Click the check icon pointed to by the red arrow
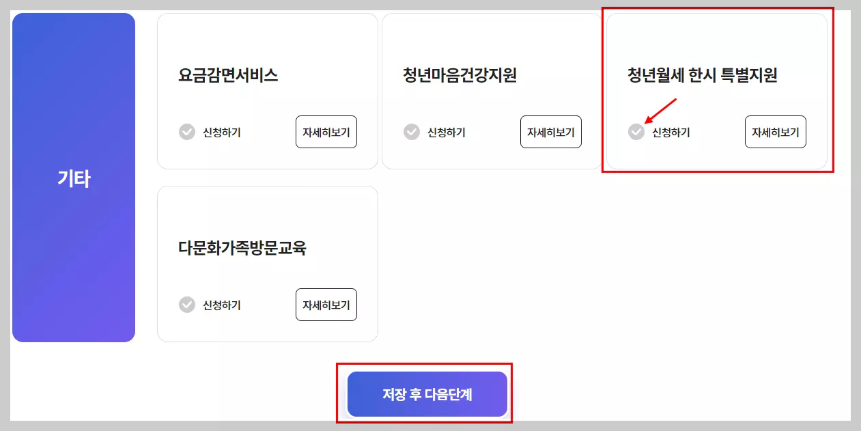Image resolution: width=861 pixels, height=431 pixels. 635,132
